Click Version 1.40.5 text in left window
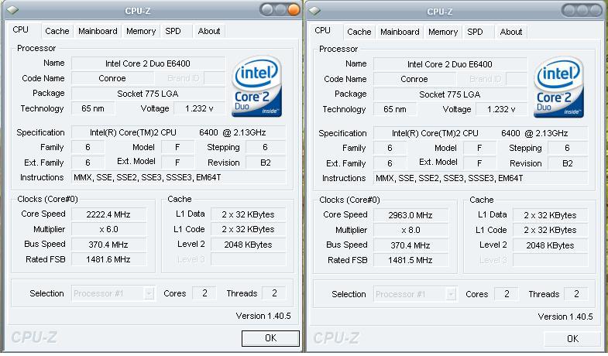 point(263,316)
